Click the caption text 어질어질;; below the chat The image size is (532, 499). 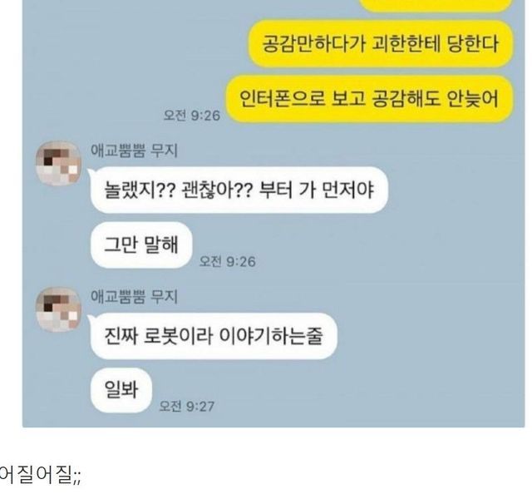40,475
